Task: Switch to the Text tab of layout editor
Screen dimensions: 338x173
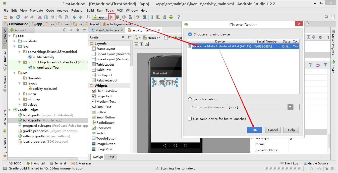Action: coord(111,157)
